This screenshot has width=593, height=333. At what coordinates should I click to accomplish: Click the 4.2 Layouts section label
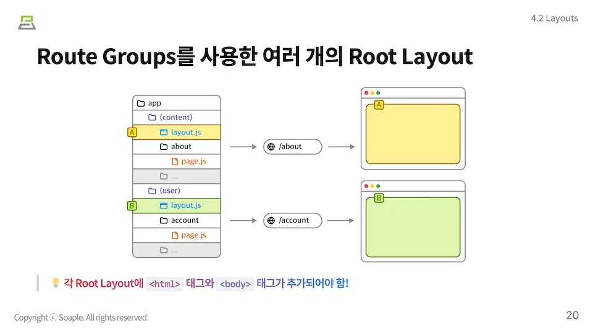pyautogui.click(x=555, y=18)
